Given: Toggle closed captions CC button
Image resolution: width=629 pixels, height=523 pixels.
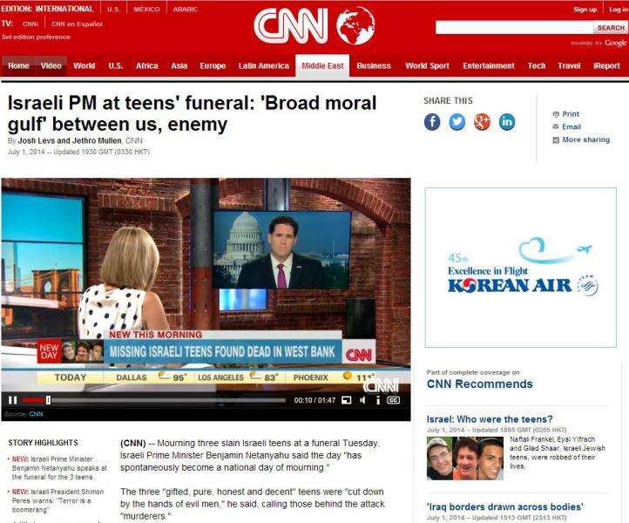Looking at the screenshot, I should coord(393,400).
